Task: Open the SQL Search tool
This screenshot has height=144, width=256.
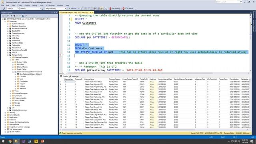Action: coord(128,8)
